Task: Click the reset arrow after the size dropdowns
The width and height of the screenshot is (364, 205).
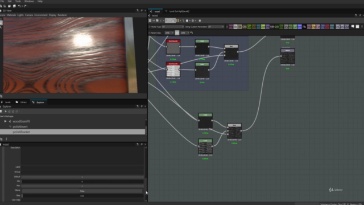Action: pos(192,33)
